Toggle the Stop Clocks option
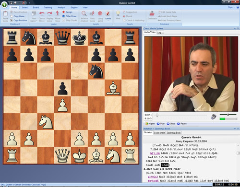The image size is (240, 187). tap(70, 21)
